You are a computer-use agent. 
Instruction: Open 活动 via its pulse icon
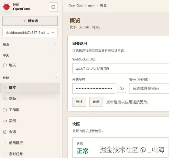coord(5,99)
